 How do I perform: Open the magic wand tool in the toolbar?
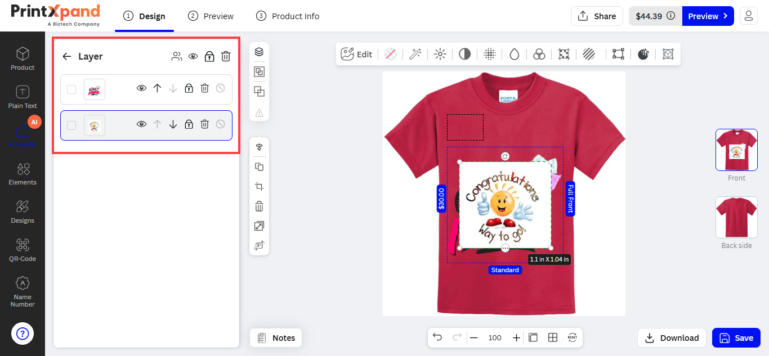415,54
